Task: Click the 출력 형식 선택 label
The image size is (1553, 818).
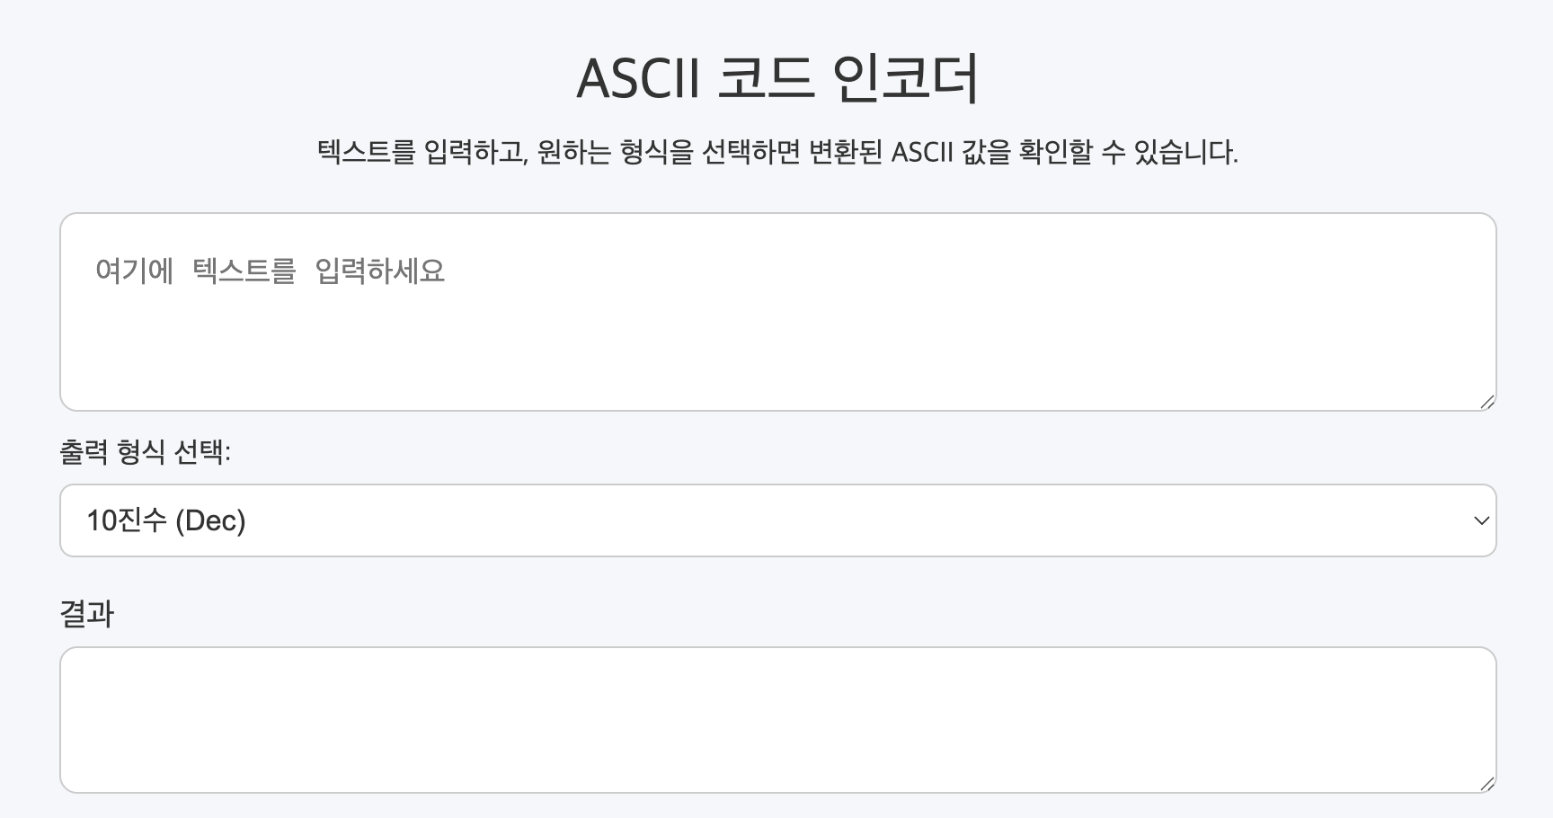Action: pos(146,454)
